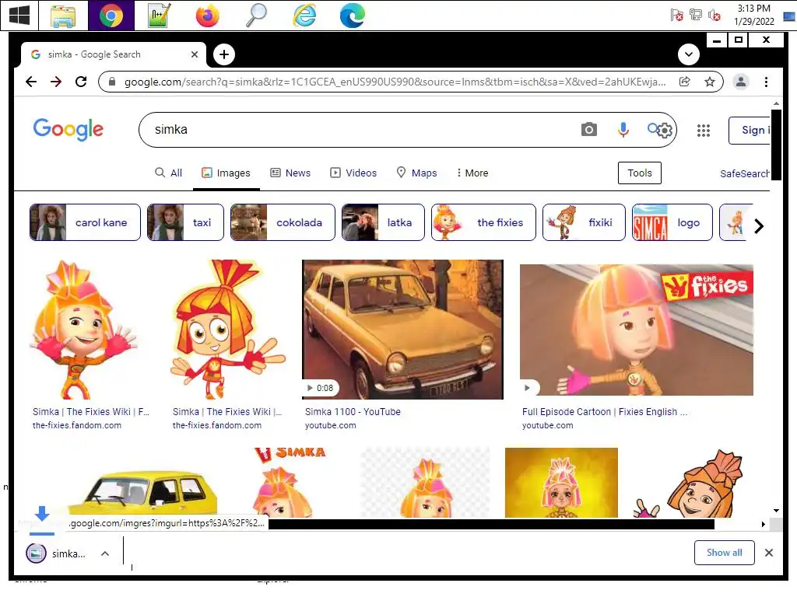Viewport: 797px width, 597px height.
Task: Filter by the SIMCA logo chip
Action: (x=672, y=222)
